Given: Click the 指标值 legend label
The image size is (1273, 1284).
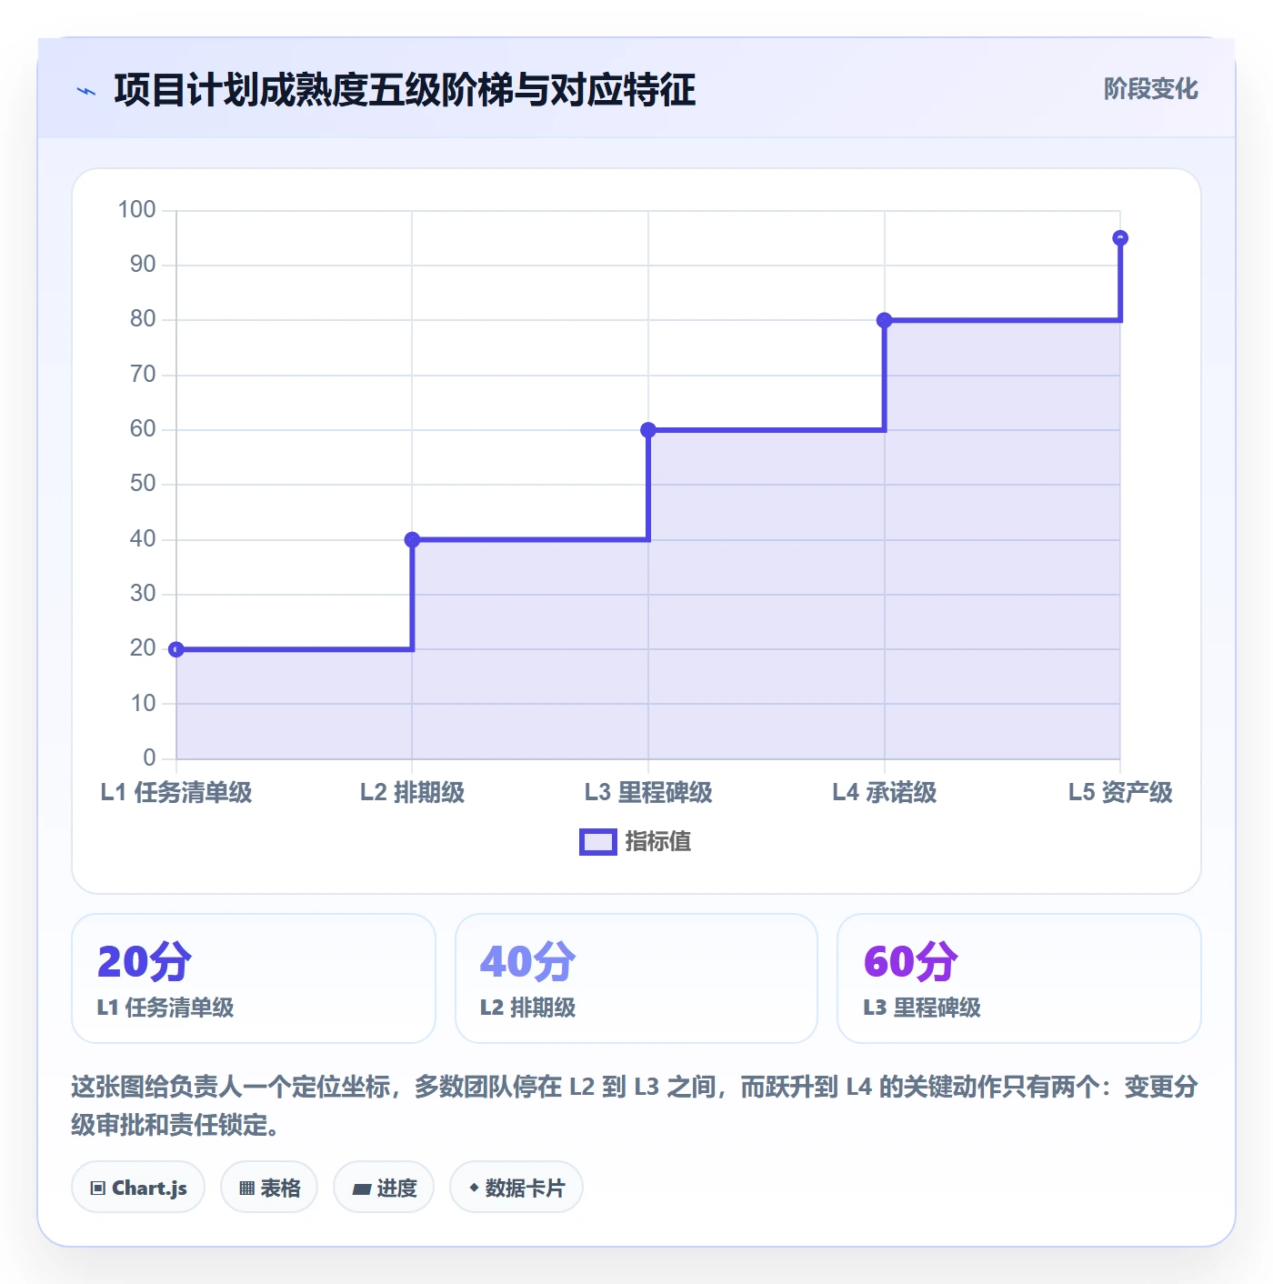Looking at the screenshot, I should point(658,842).
